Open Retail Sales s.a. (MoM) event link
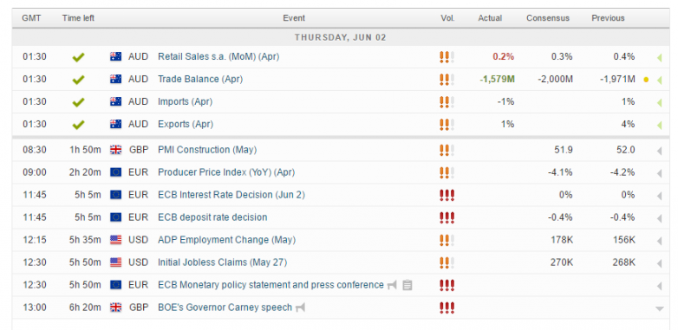Image resolution: width=678 pixels, height=330 pixels. pos(218,56)
